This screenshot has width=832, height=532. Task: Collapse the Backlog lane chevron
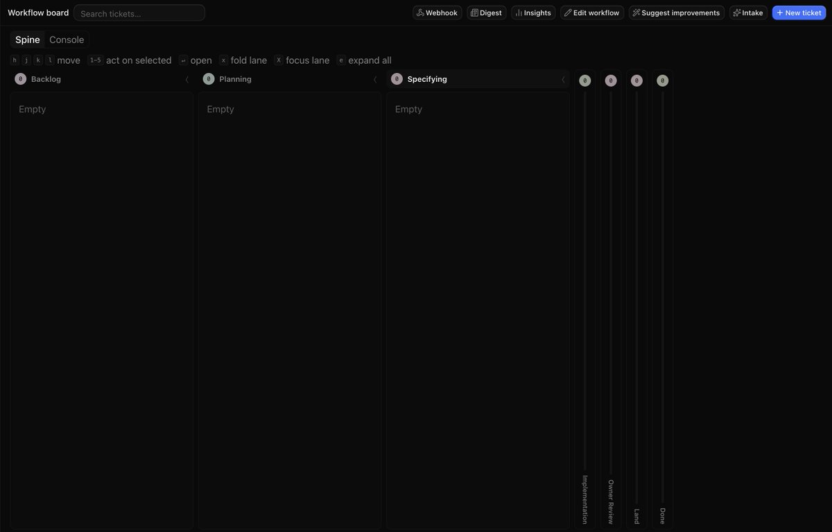click(187, 79)
